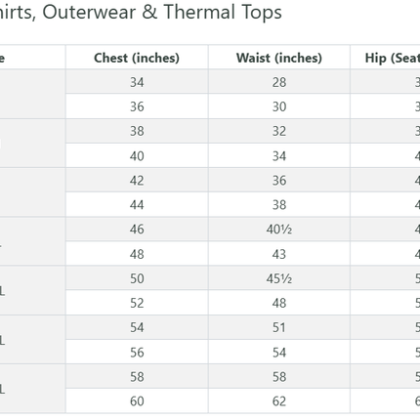The width and height of the screenshot is (420, 420).
Task: Click waist measurement 51
Action: (279, 327)
